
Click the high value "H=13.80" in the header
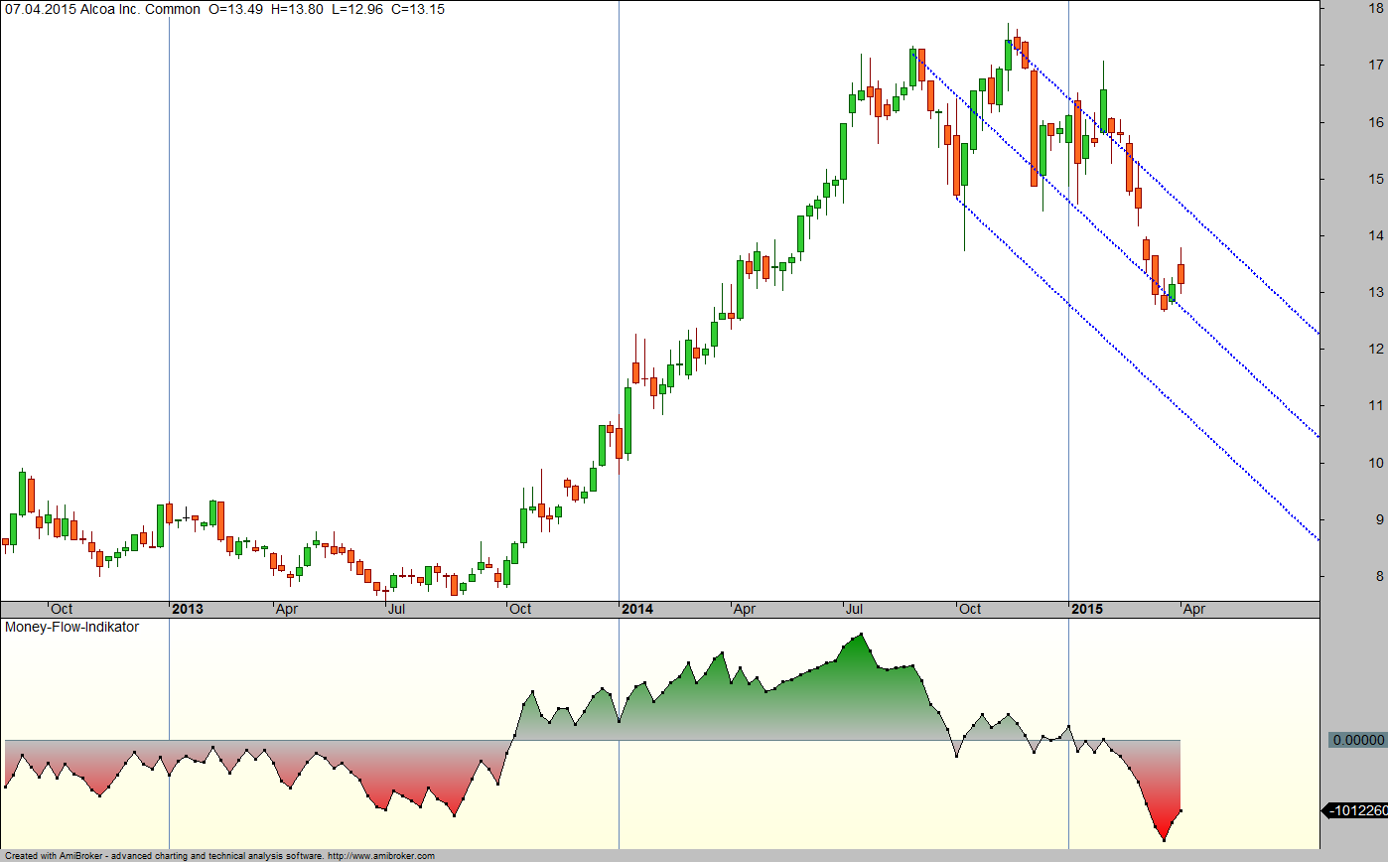299,10
